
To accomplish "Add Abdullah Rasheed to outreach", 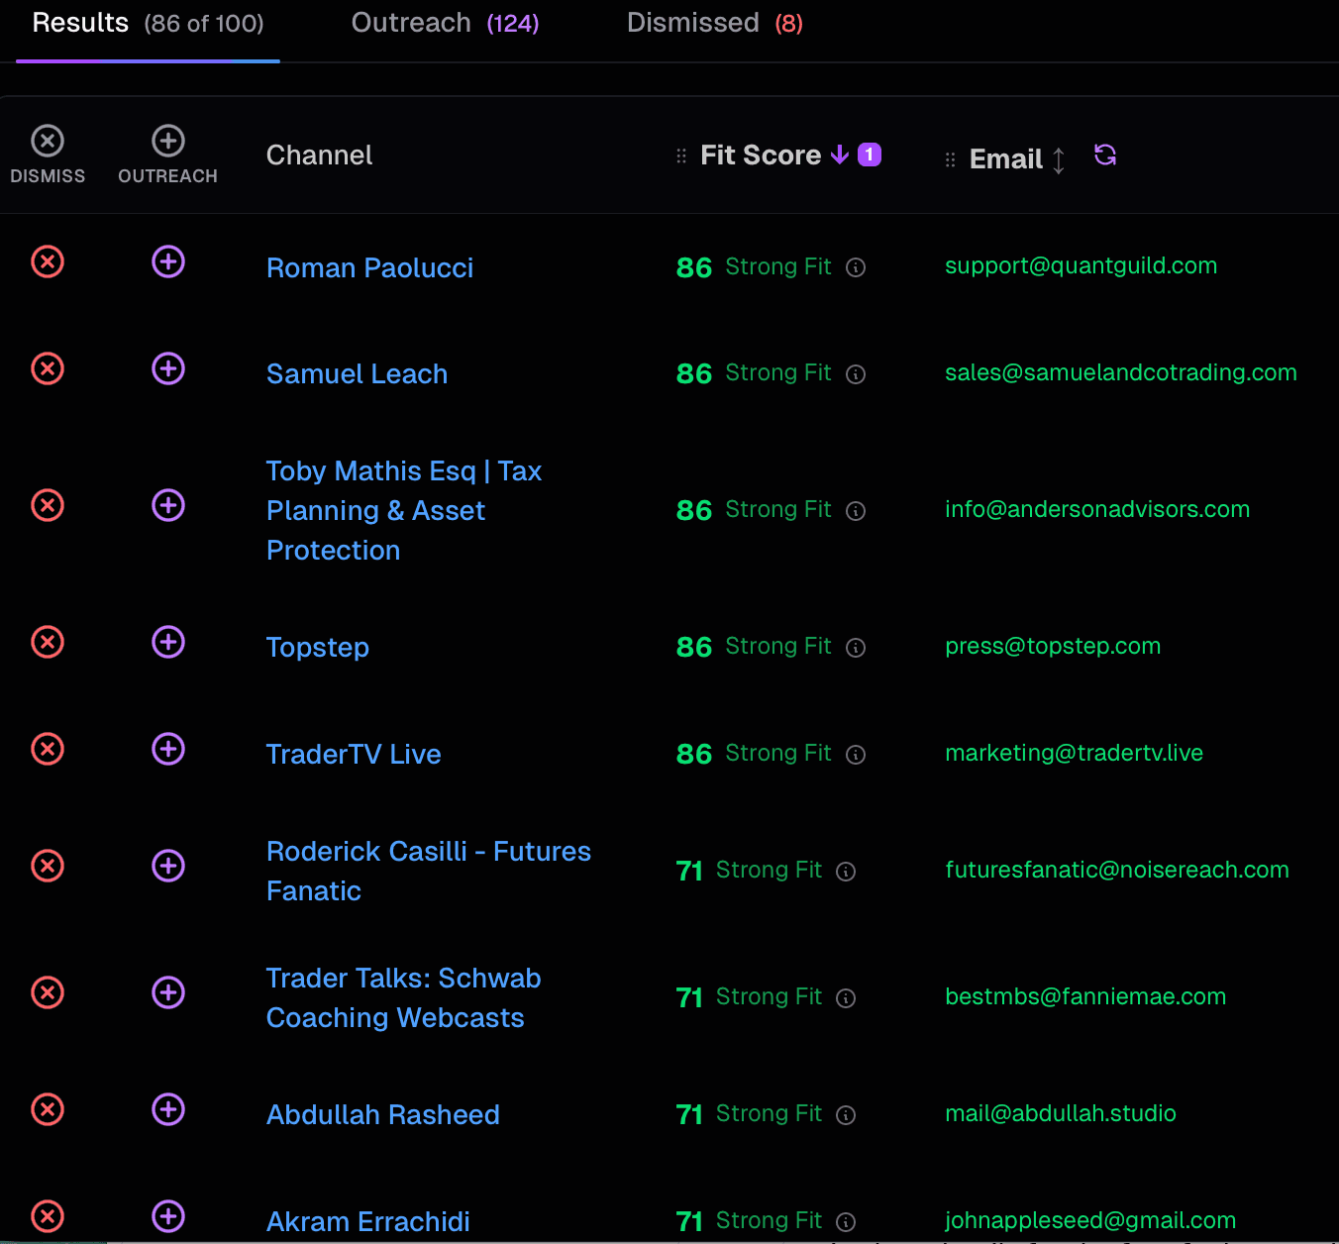I will pos(168,1109).
